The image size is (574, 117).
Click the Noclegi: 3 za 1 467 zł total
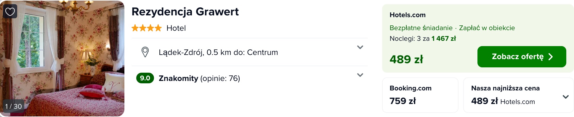[x=423, y=38]
